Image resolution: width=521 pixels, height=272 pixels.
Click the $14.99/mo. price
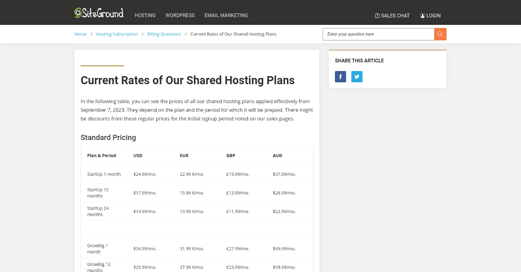tap(145, 211)
